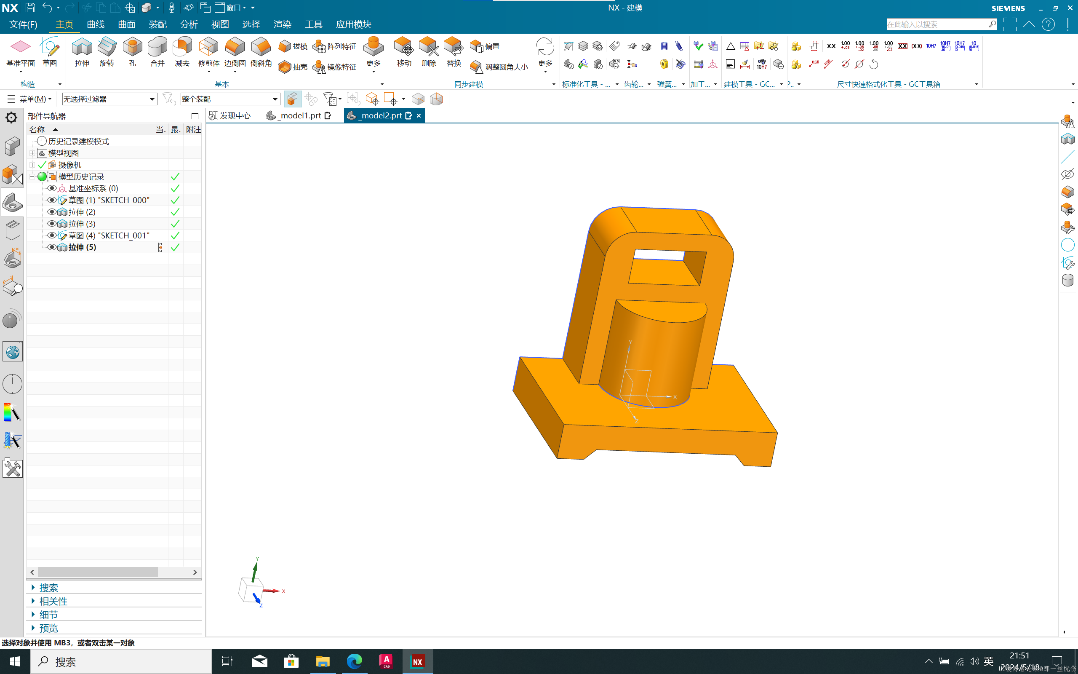Switch to _model1.prt tab
1078x674 pixels.
coord(299,115)
